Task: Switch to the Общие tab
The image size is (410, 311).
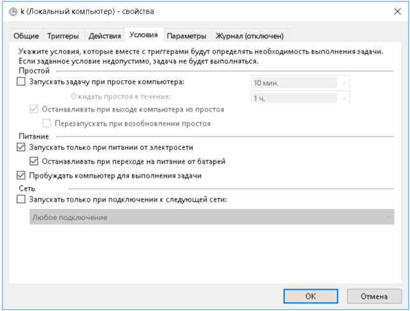Action: click(26, 36)
